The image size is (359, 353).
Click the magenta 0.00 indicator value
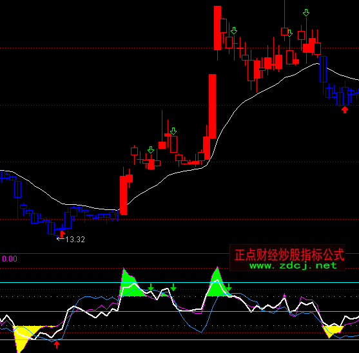10,259
